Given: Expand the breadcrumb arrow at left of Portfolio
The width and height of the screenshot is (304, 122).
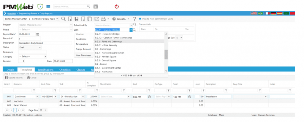Looking at the screenshot, I should 5,13.
